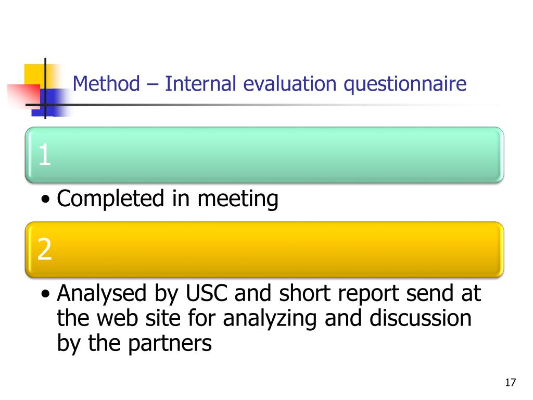Image resolution: width=533 pixels, height=400 pixels.
Task: Click the bullet before Completed in meeting
Action: [x=45, y=199]
